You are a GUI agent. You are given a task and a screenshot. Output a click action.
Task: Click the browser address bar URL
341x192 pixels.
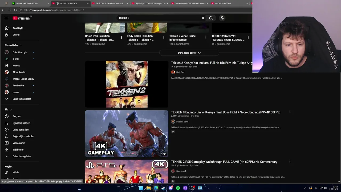pyautogui.click(x=54, y=10)
